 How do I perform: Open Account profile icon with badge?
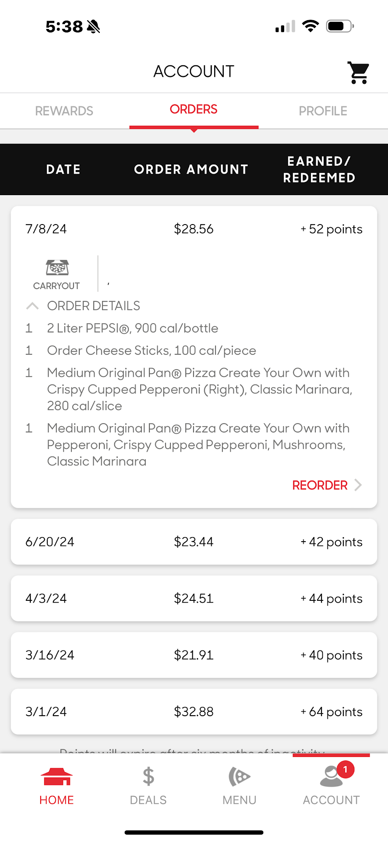(x=332, y=777)
